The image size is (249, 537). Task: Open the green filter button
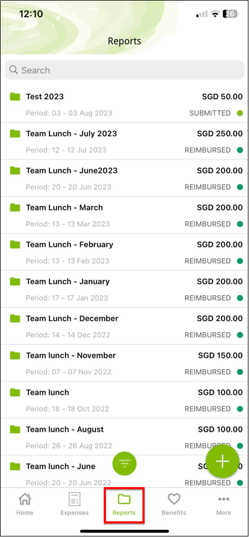point(125,463)
